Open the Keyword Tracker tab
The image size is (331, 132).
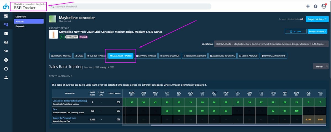pyautogui.click(x=146, y=56)
